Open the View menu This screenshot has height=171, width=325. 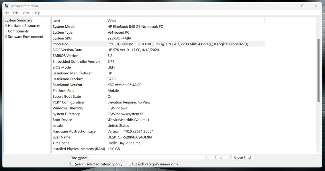(26, 13)
